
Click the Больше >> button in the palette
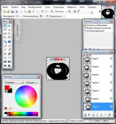(x=32, y=82)
